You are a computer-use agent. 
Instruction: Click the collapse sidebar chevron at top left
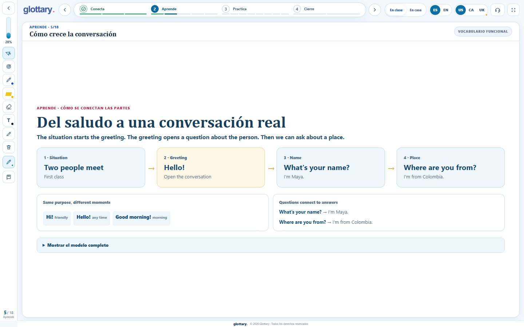[x=9, y=8]
